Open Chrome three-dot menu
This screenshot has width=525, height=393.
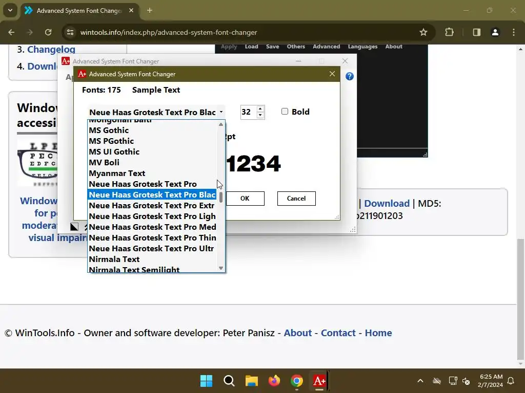point(514,32)
